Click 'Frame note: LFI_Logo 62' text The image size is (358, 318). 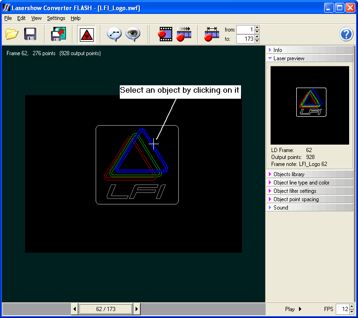[x=299, y=164]
